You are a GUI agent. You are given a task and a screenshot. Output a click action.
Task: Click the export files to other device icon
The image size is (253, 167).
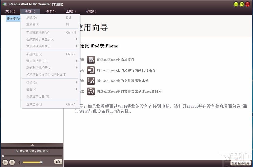click(91, 70)
